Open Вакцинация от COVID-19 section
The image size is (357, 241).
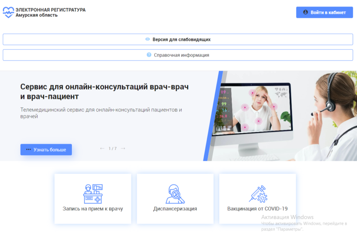(x=258, y=198)
